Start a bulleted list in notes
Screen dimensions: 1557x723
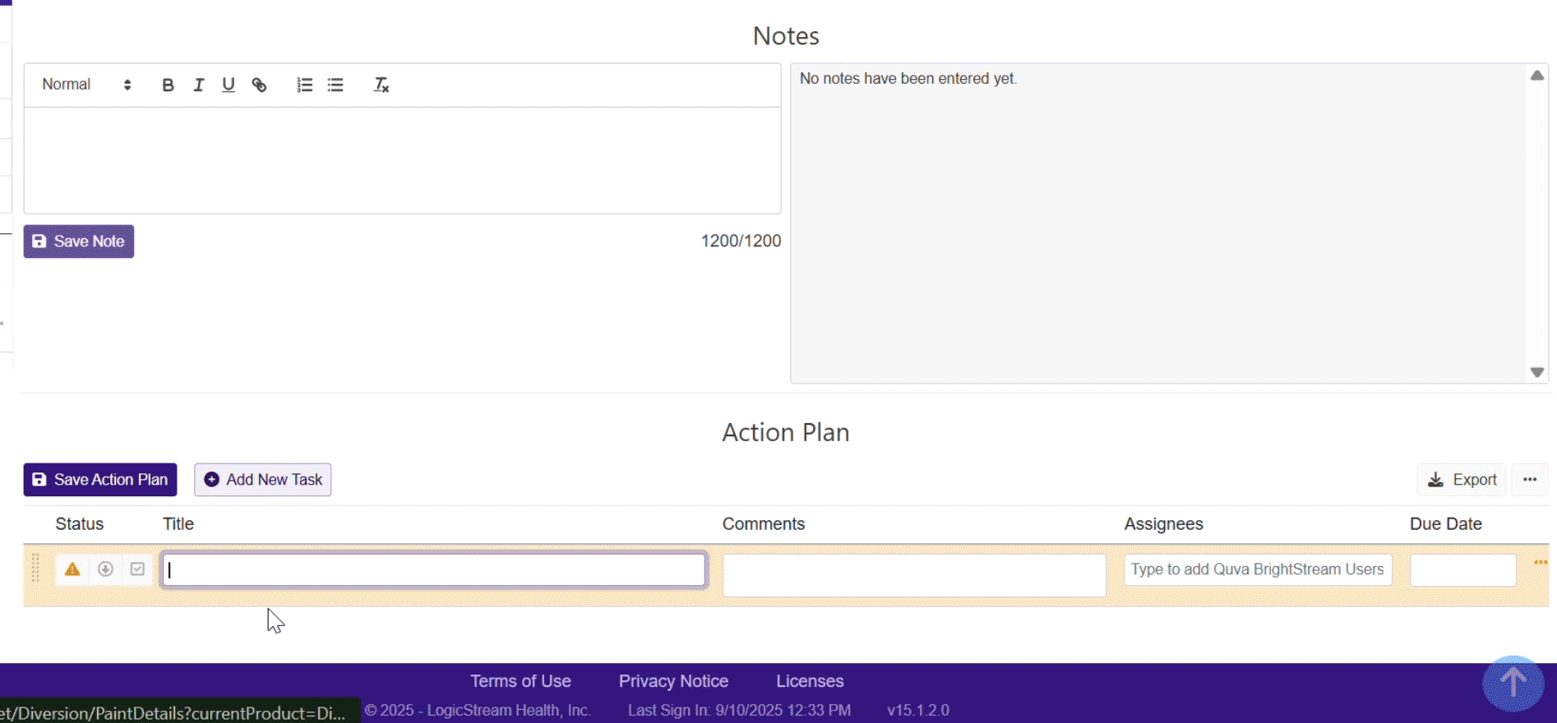pyautogui.click(x=335, y=85)
